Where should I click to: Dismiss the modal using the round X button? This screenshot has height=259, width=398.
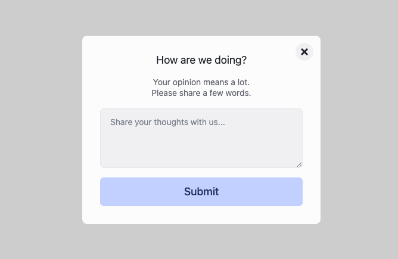point(304,52)
